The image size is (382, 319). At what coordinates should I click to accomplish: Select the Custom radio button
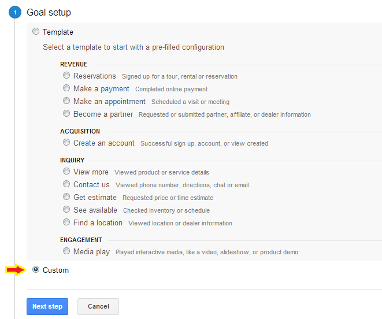[36, 269]
